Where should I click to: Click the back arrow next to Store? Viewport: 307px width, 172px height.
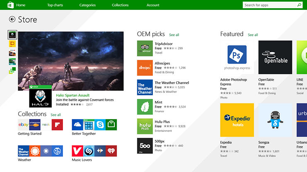12,19
